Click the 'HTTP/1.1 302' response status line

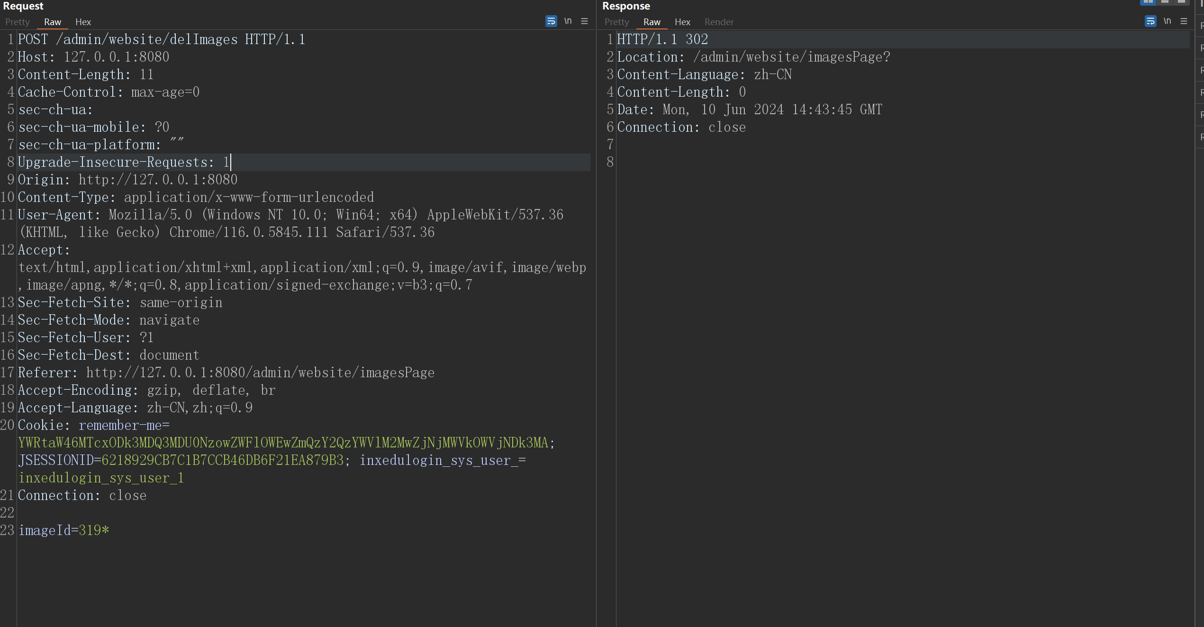(663, 39)
